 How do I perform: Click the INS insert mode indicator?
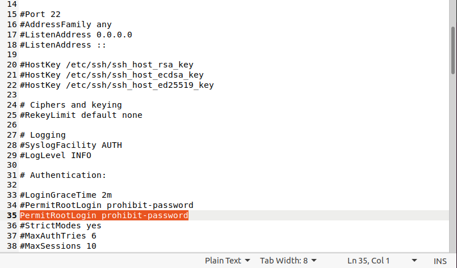[440, 261]
